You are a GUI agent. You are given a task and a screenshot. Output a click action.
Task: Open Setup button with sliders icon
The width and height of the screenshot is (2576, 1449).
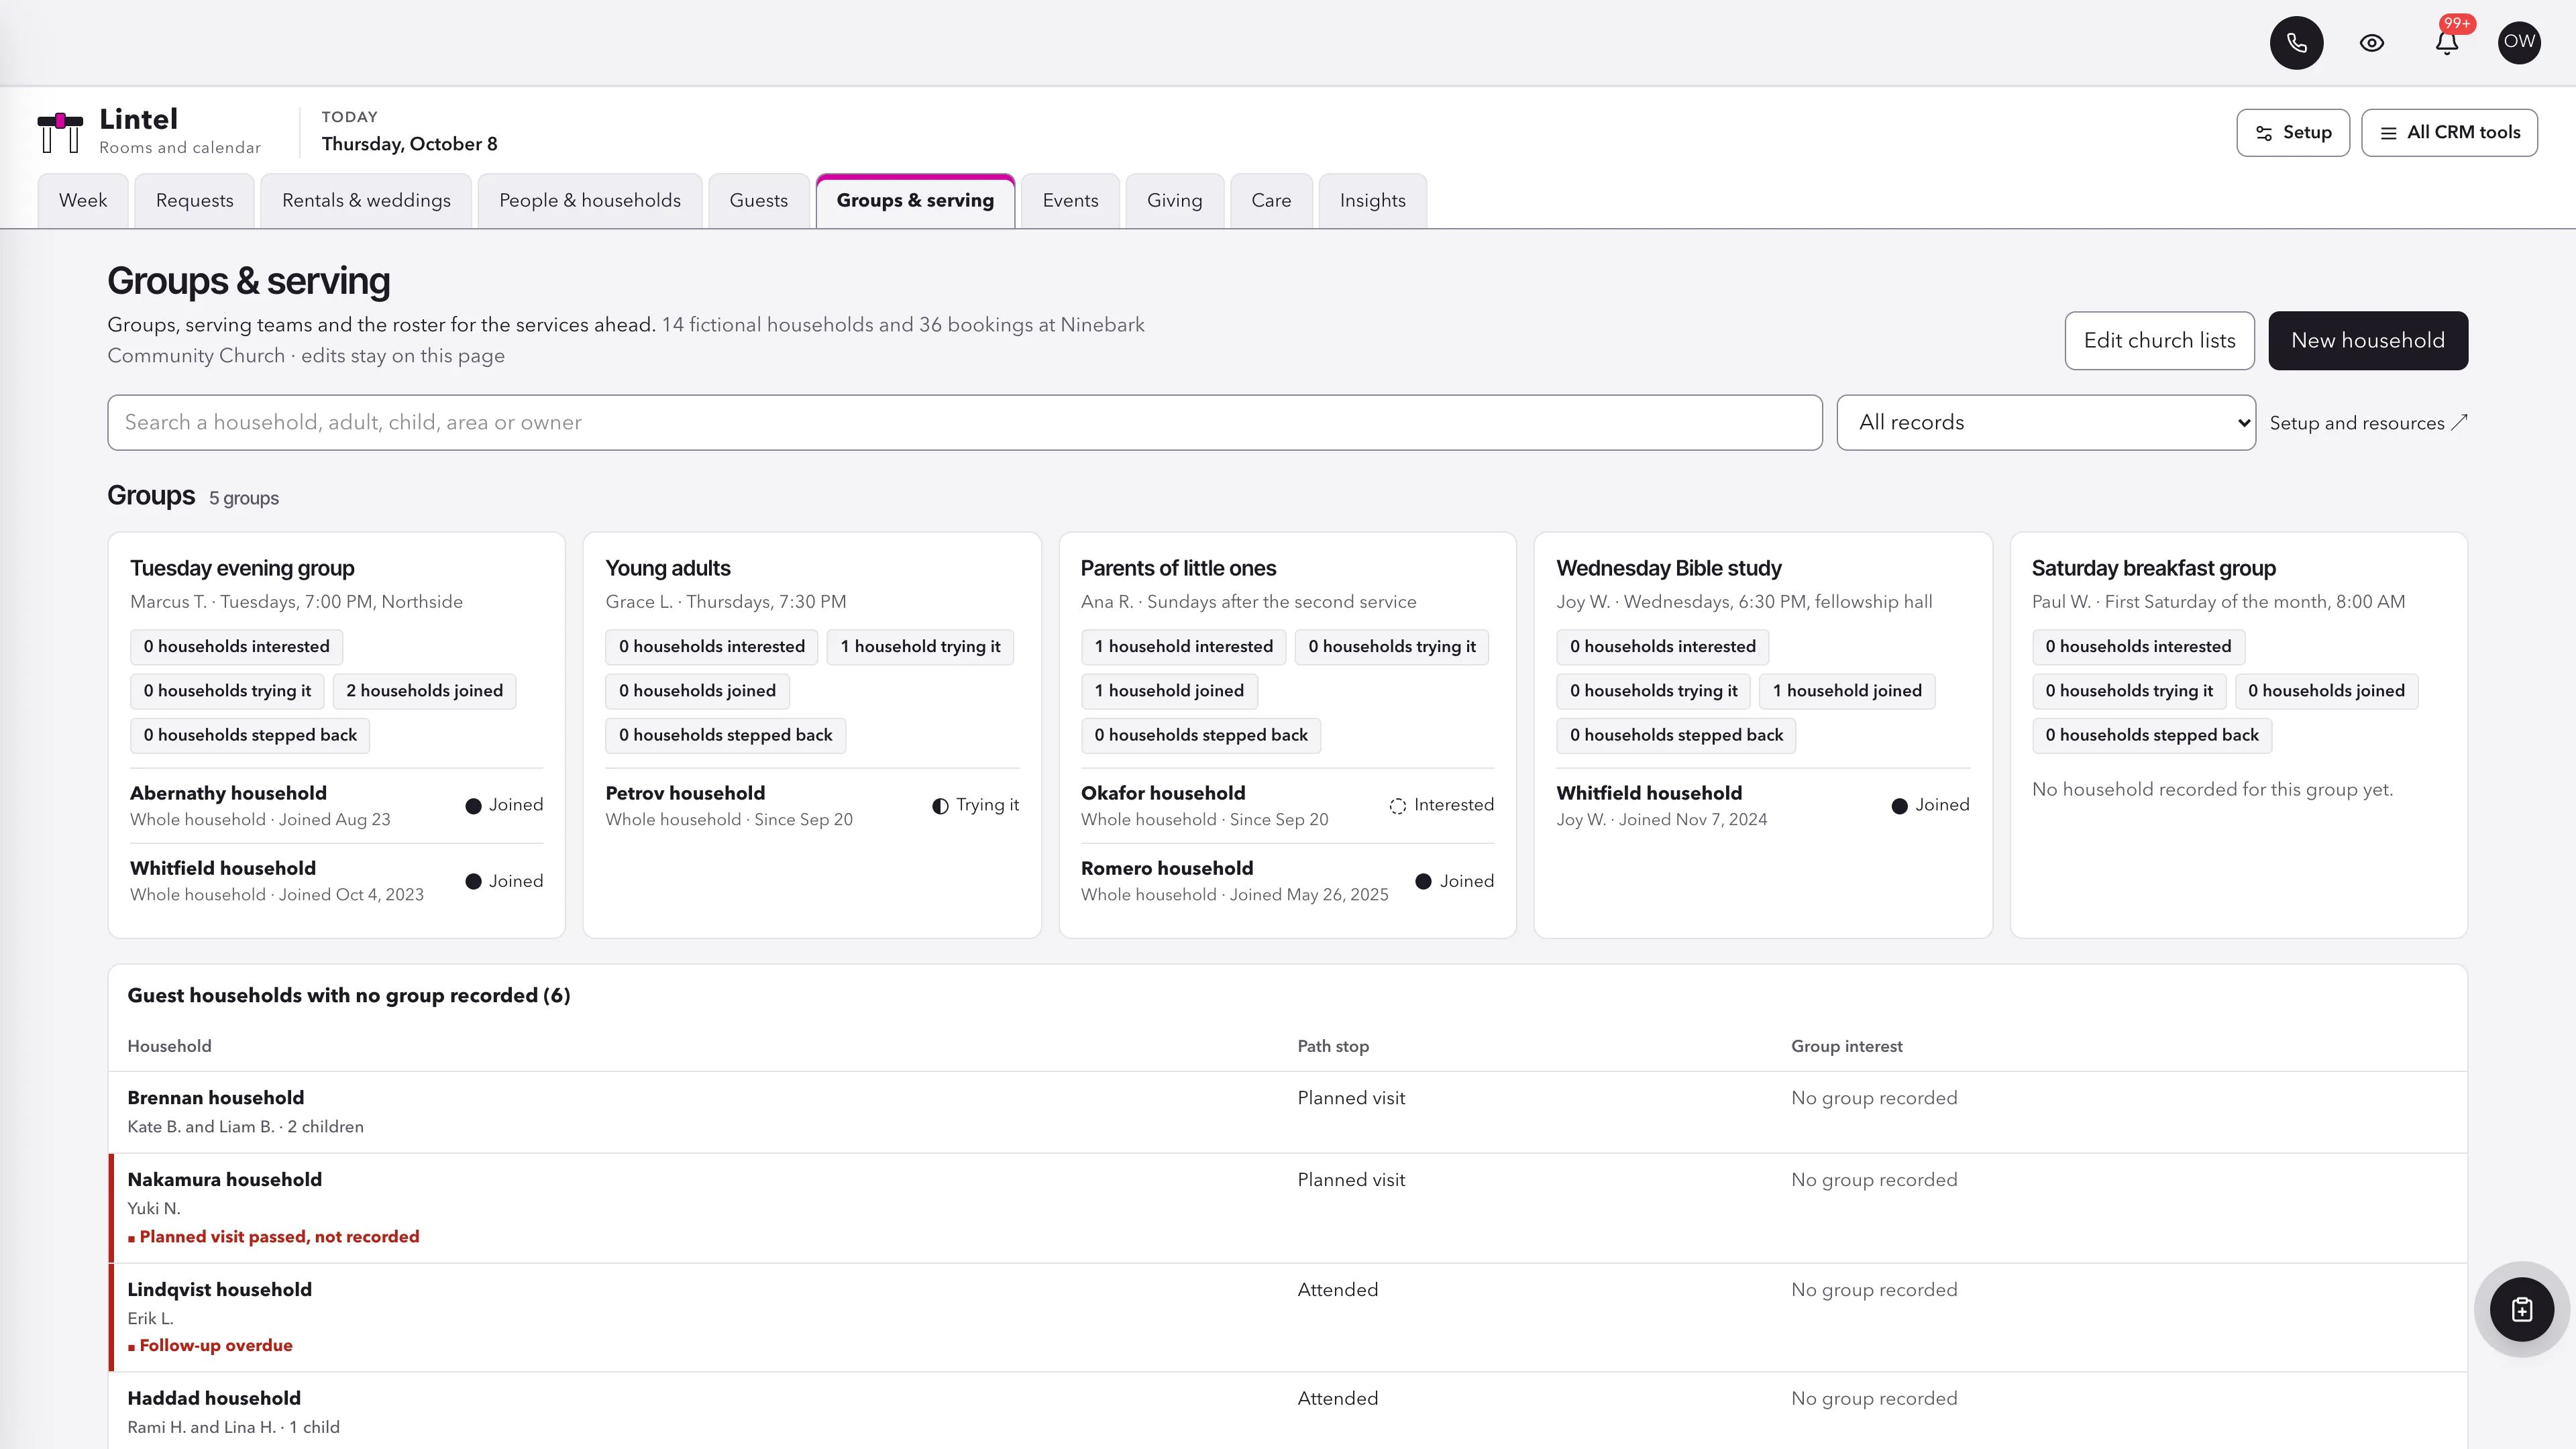[2292, 133]
